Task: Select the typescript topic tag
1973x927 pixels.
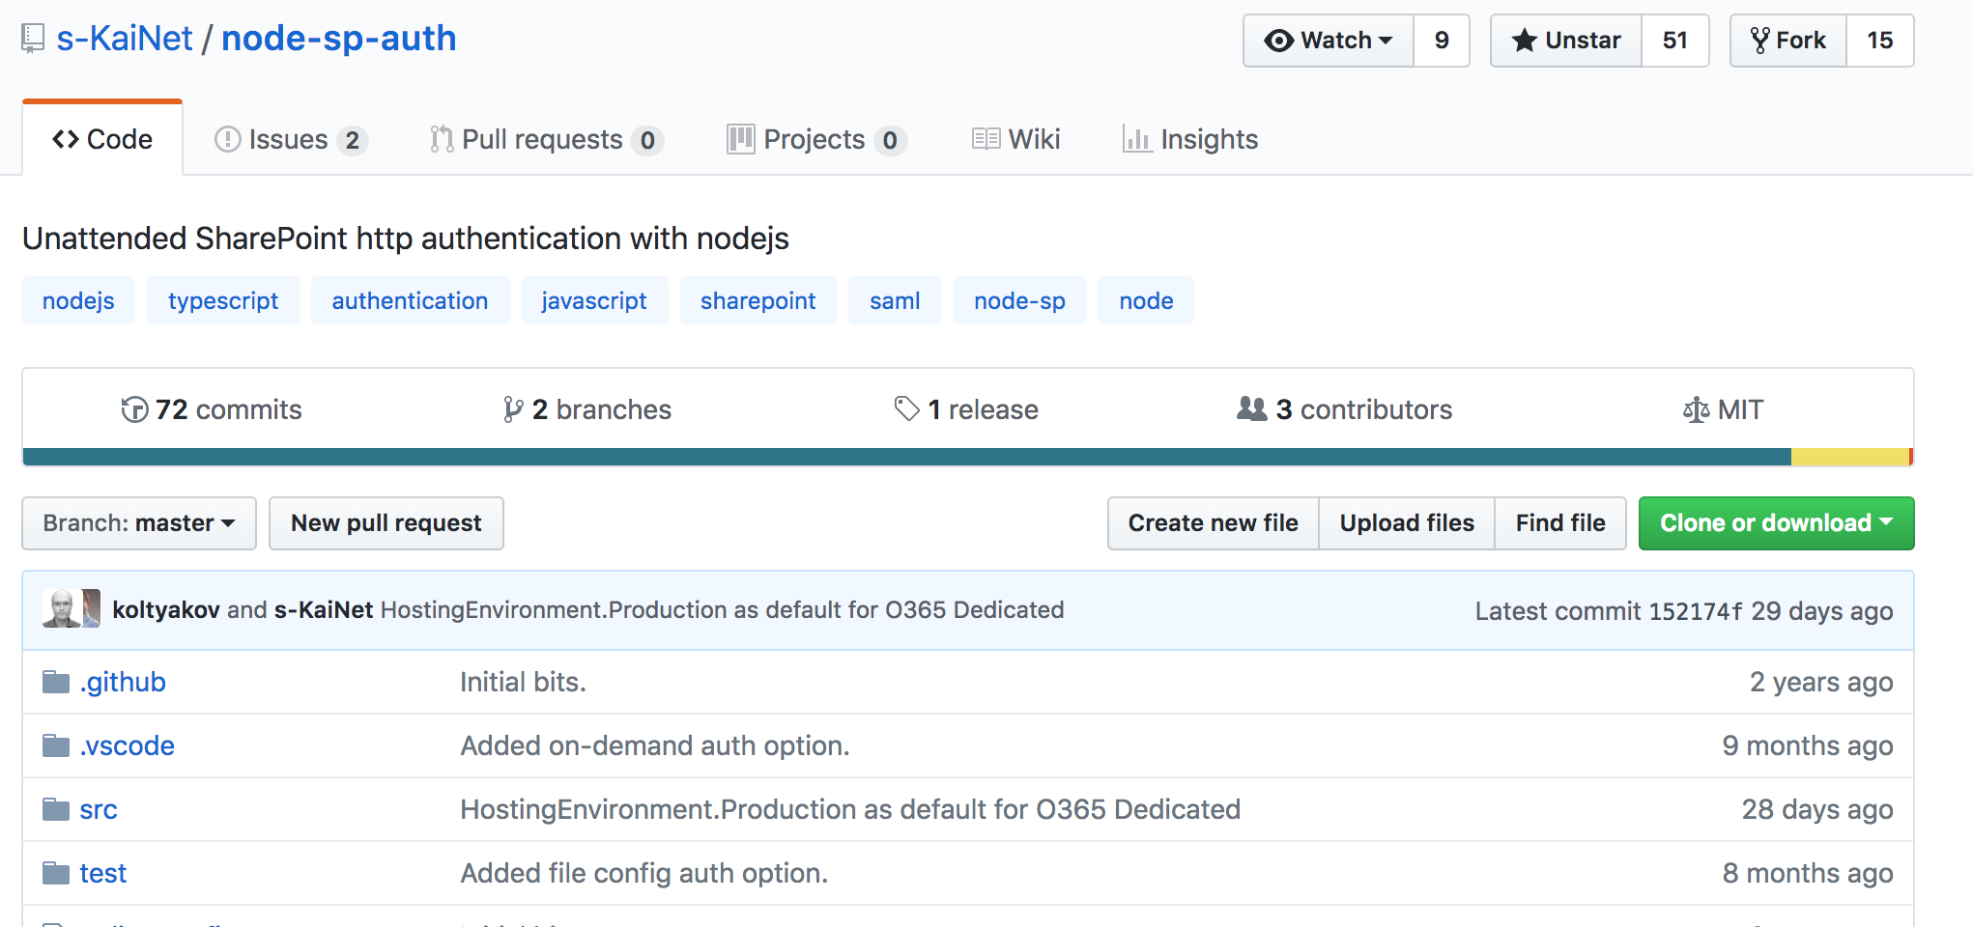Action: click(x=223, y=300)
